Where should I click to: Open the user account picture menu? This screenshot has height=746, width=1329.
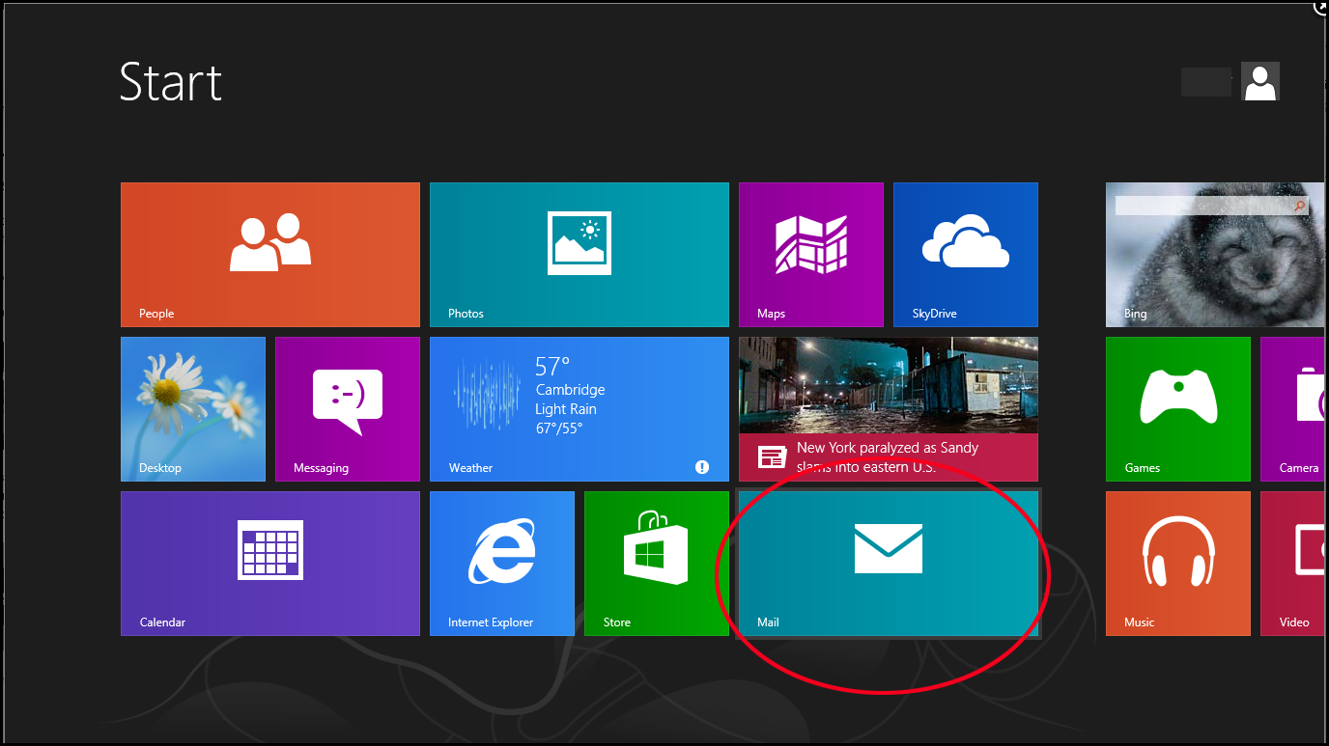[1259, 82]
